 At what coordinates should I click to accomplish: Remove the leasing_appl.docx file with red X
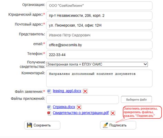(85, 91)
